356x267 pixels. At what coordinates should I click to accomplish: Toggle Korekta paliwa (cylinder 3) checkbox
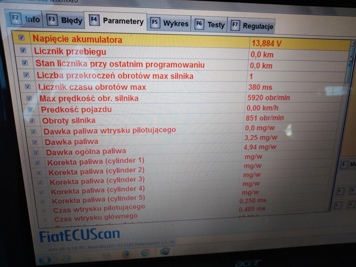point(40,182)
